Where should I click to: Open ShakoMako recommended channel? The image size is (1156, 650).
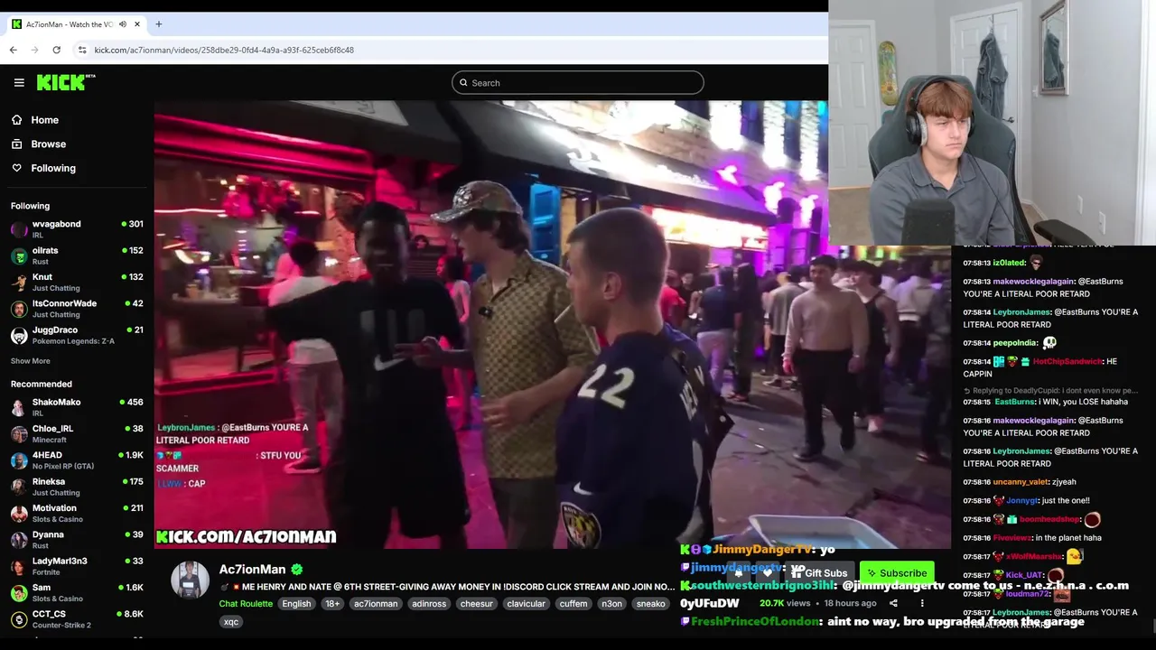77,407
